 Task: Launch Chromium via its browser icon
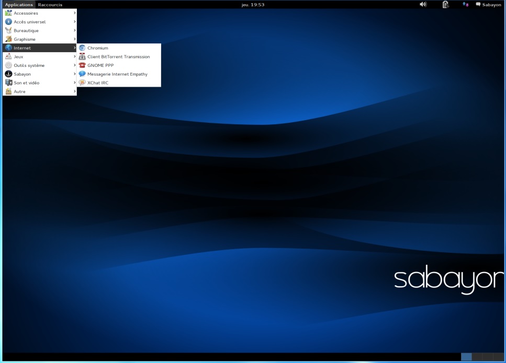[82, 48]
